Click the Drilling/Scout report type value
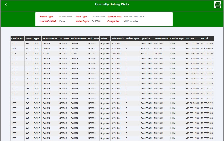224x141 pixels. click(x=66, y=17)
